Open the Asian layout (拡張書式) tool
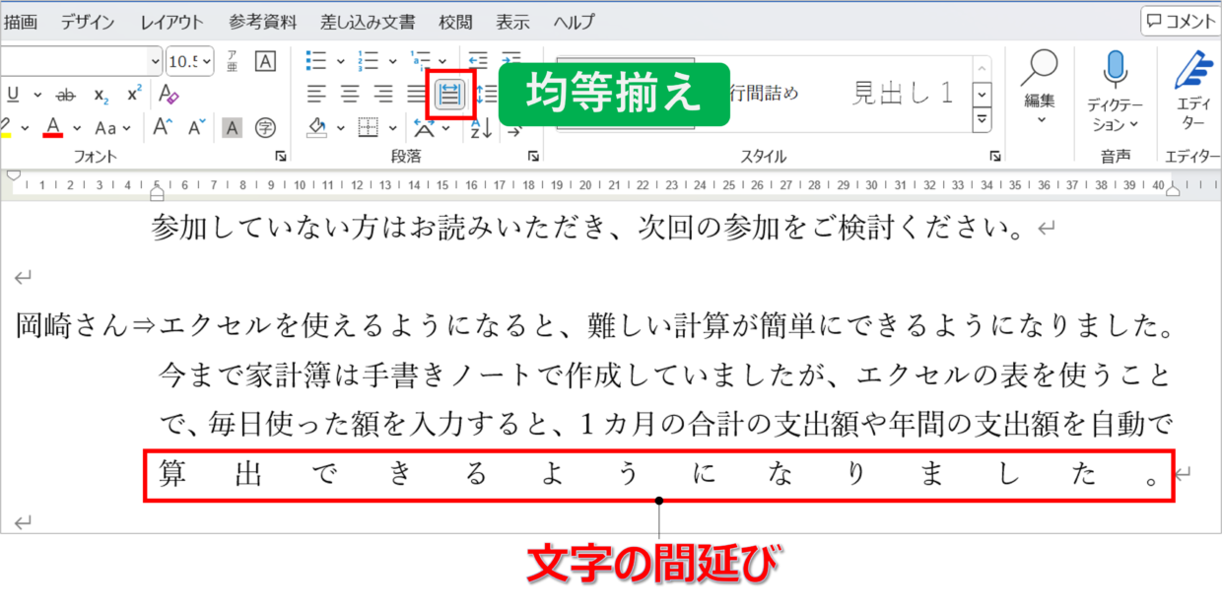Viewport: 1222px width, 613px height. coord(425,127)
